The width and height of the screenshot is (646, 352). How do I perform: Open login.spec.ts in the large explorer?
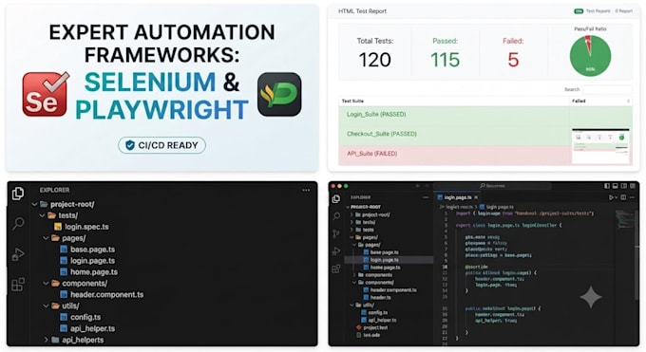pos(82,227)
